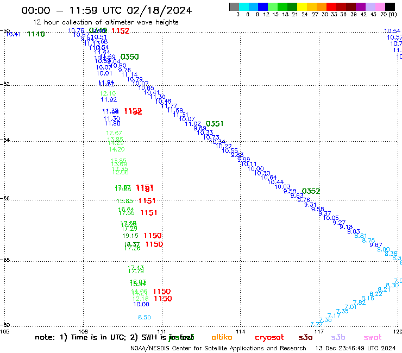Click the latitude axis label "-52"
The image size is (402, 353).
coord(5,84)
